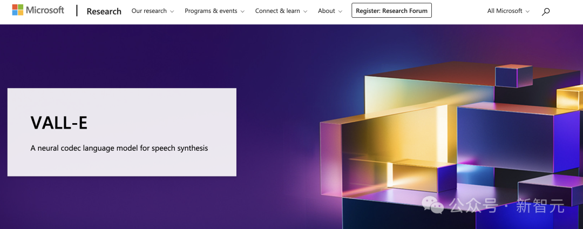The height and width of the screenshot is (229, 583).
Task: Open the About menu
Action: coord(330,11)
